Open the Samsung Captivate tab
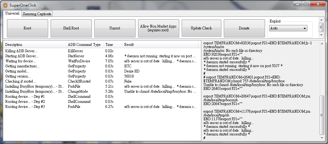The height and width of the screenshot is (144, 328). [x=37, y=14]
